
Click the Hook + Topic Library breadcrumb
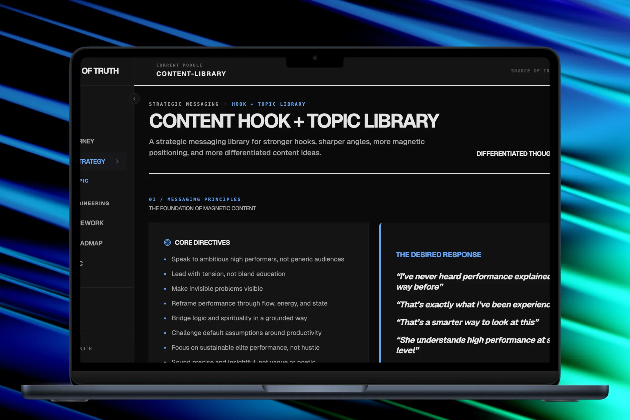tap(268, 104)
